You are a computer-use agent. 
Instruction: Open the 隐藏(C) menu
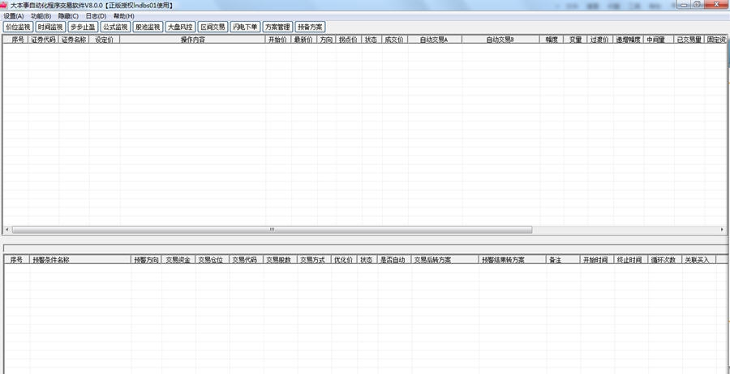pyautogui.click(x=68, y=16)
